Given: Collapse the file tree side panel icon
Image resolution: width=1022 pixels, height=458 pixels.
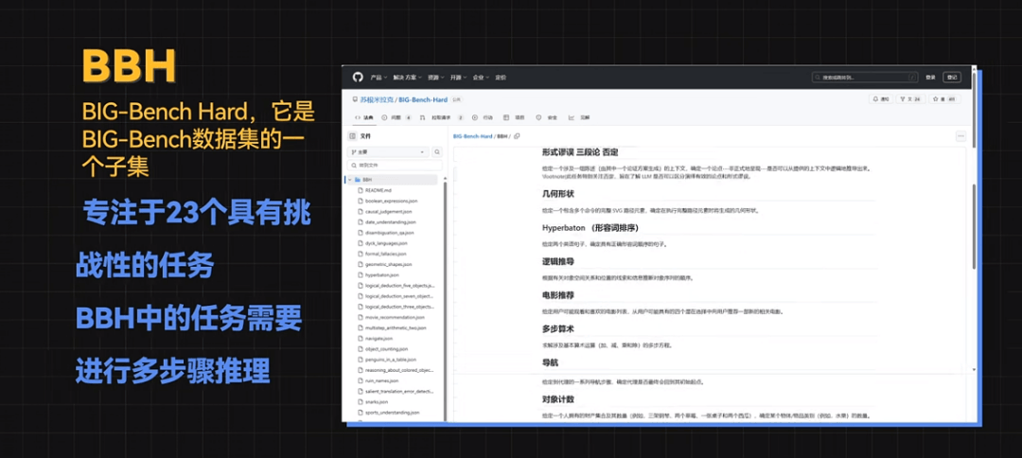Looking at the screenshot, I should (x=353, y=137).
